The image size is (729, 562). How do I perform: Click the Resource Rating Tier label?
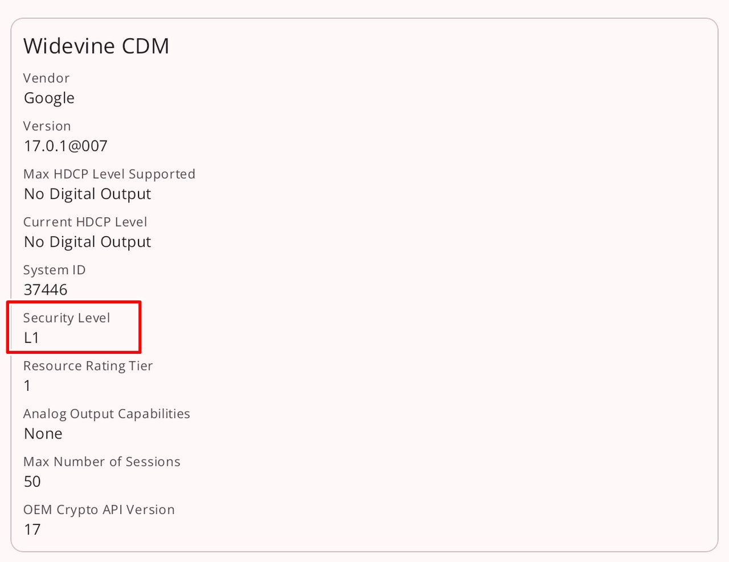point(88,366)
